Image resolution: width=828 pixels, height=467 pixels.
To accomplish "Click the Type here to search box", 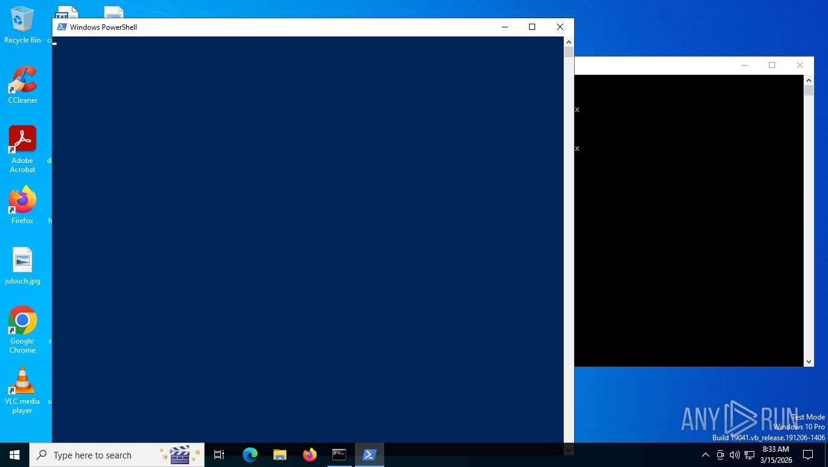I will (x=117, y=455).
